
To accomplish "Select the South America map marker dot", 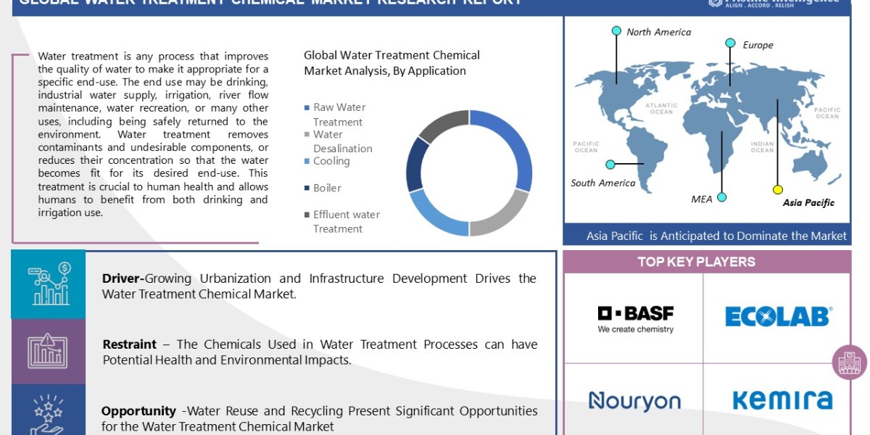I will click(611, 165).
